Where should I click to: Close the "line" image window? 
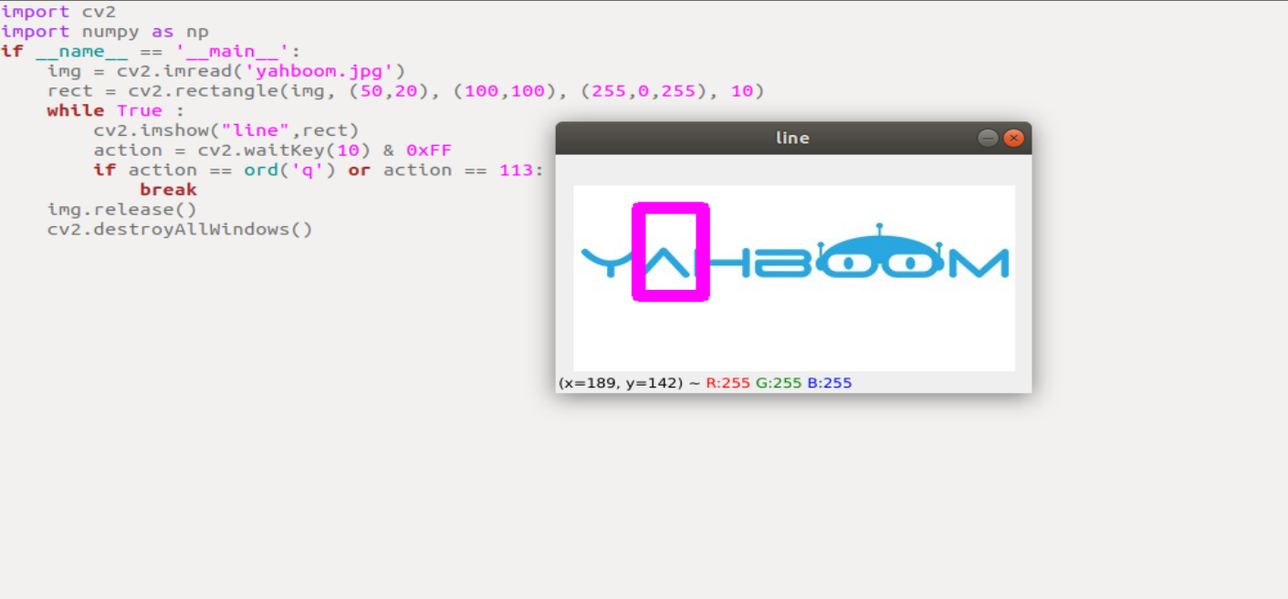pyautogui.click(x=1013, y=138)
